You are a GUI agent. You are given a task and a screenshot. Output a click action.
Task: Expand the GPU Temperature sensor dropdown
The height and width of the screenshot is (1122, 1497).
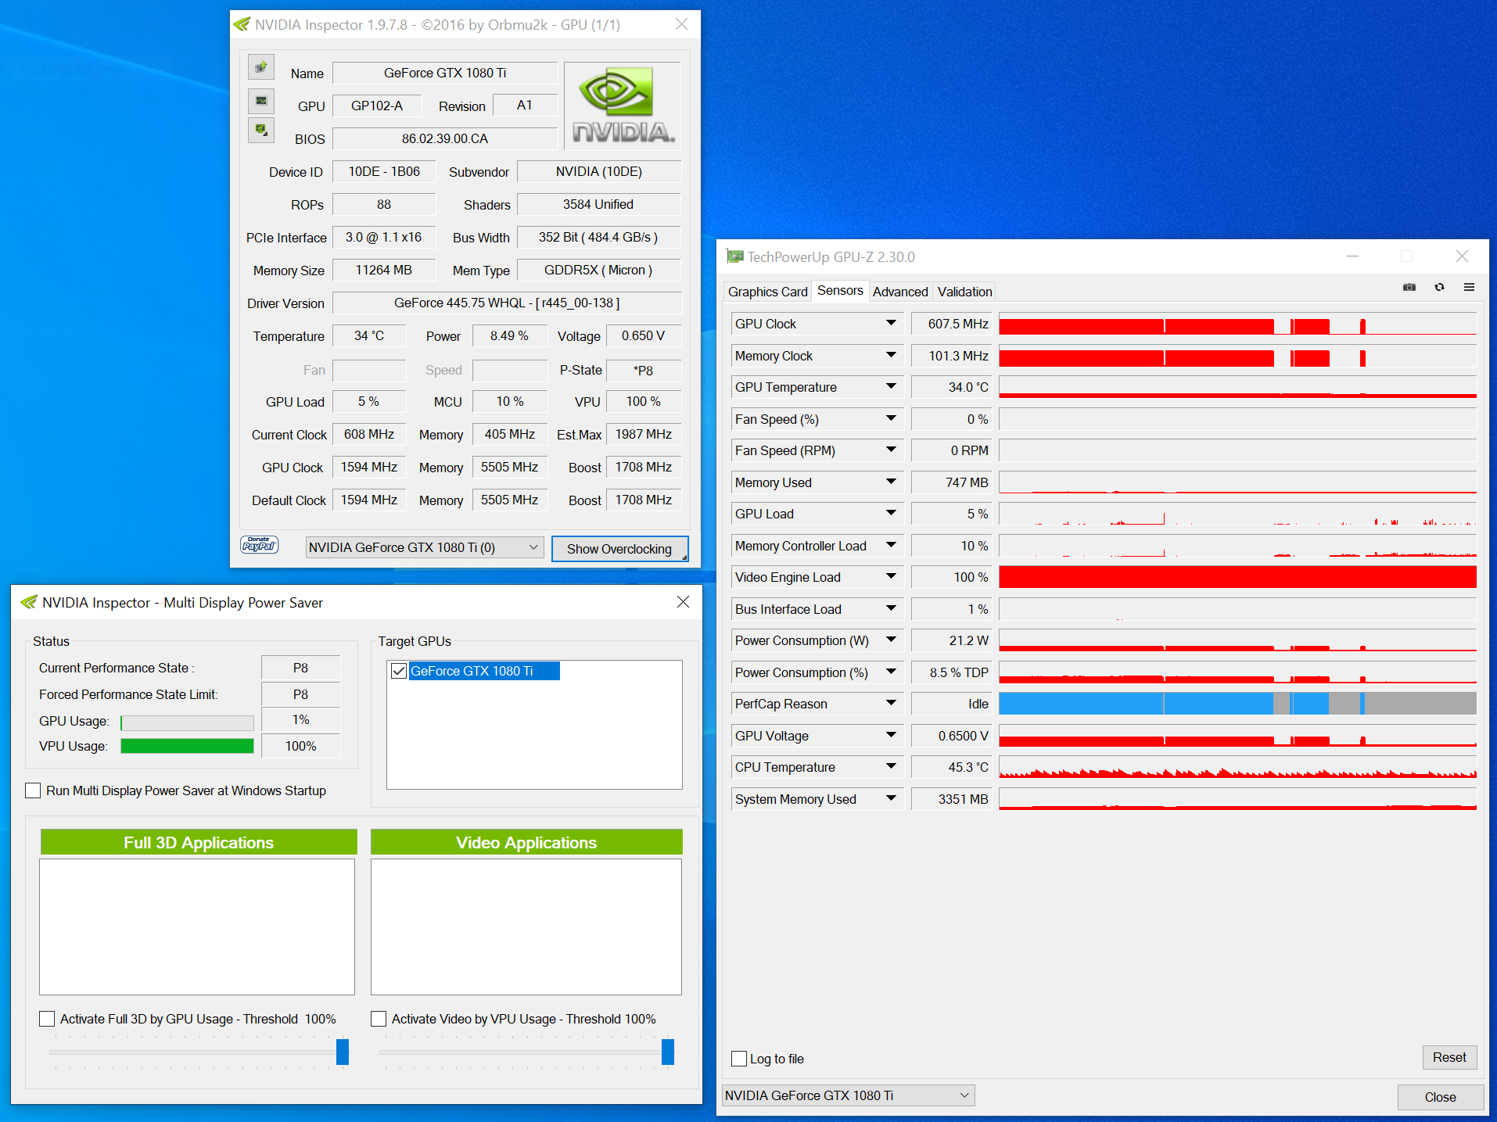891,386
